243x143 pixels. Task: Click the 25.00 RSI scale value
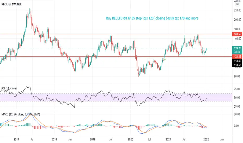[x=237, y=107]
